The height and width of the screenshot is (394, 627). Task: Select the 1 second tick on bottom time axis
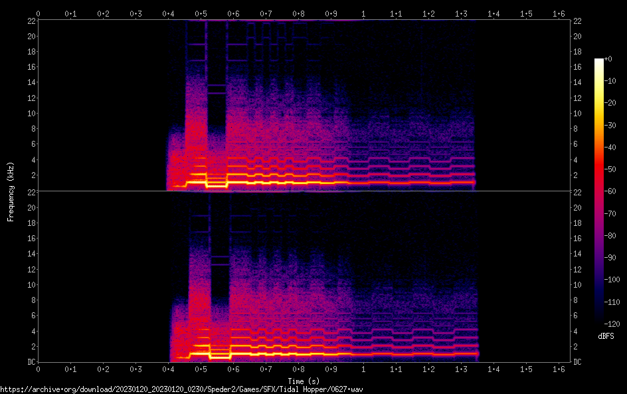[x=363, y=368]
